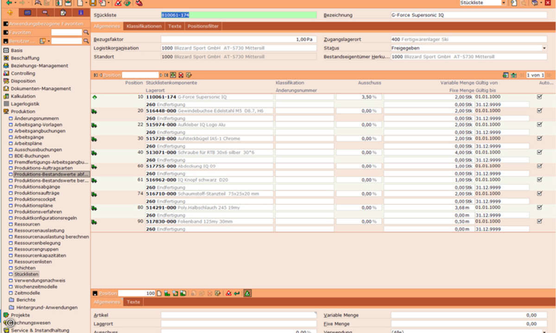
Task: Switch to the upper Texte tab
Action: 175,26
